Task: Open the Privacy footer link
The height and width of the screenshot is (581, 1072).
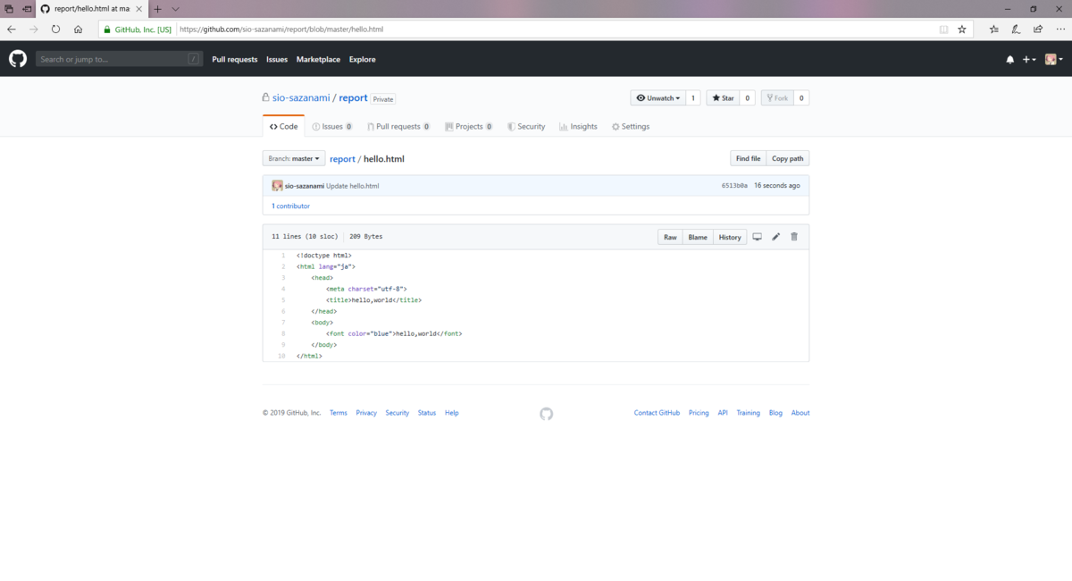Action: 366,413
